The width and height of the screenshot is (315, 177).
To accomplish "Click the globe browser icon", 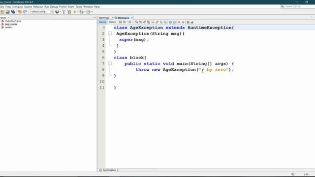I will [57, 12].
